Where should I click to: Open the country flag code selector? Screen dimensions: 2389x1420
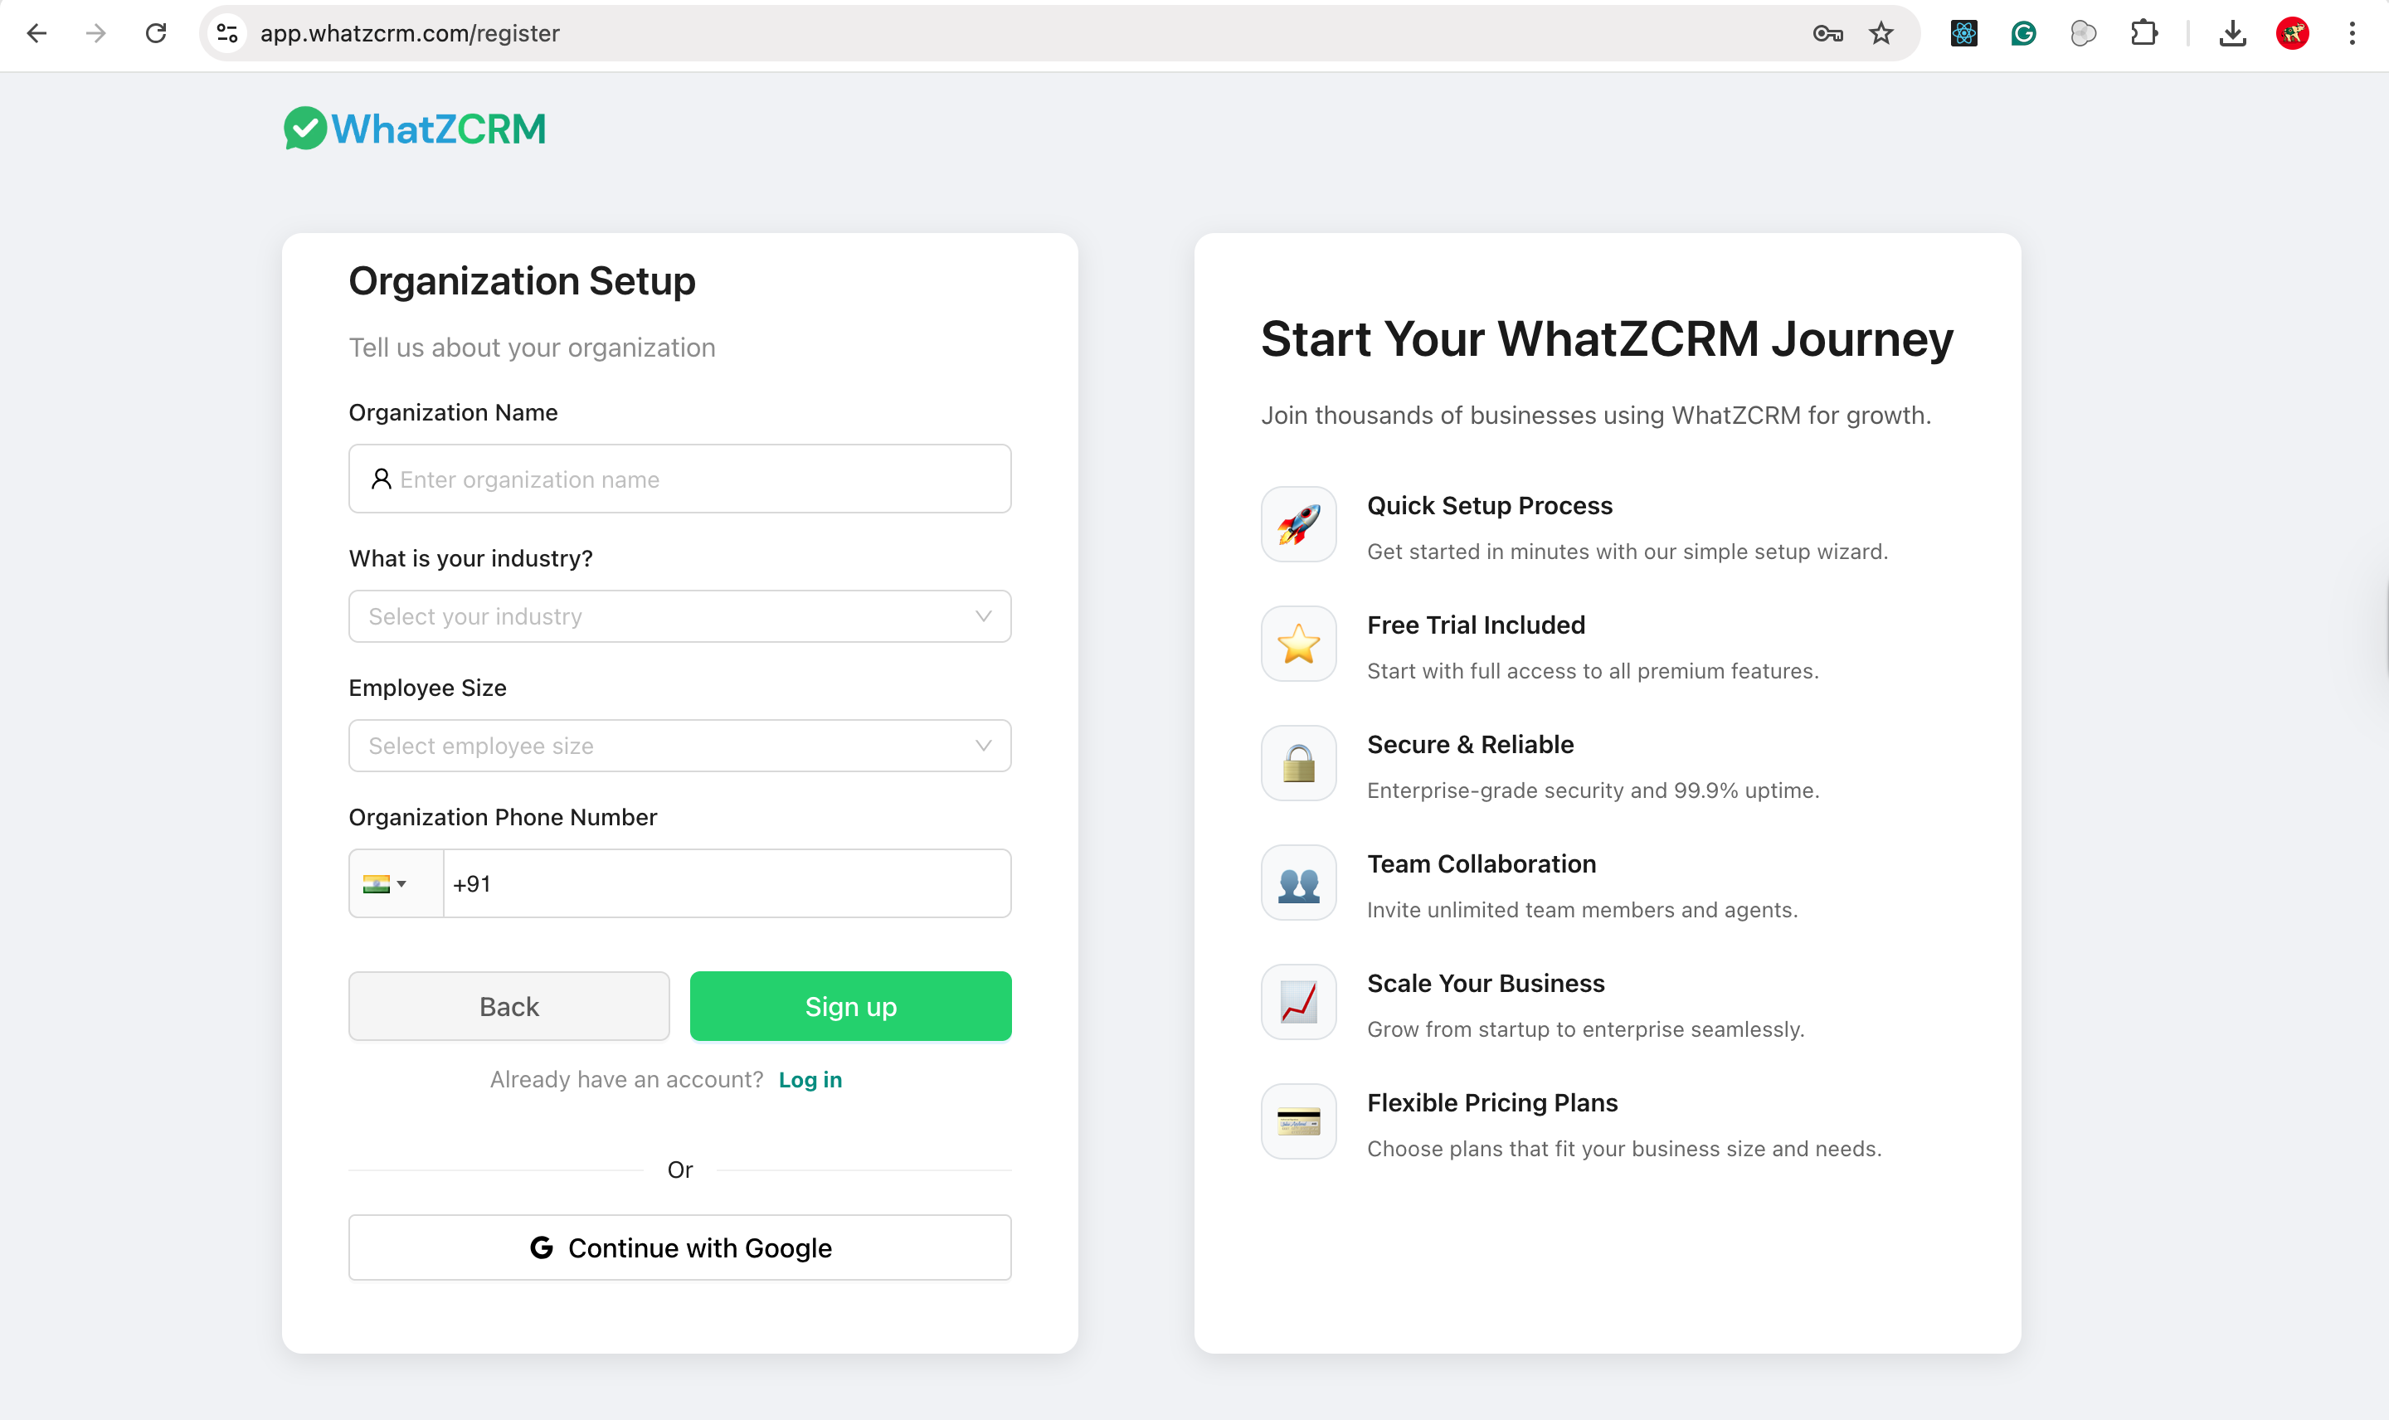[386, 883]
